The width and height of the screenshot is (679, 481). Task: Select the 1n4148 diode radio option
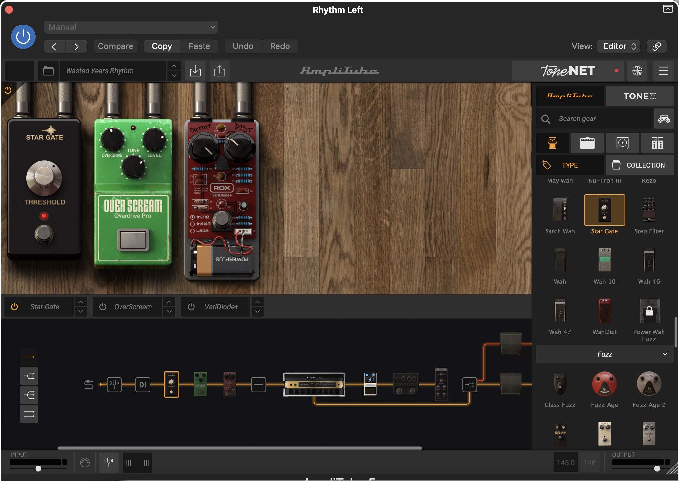click(x=193, y=224)
